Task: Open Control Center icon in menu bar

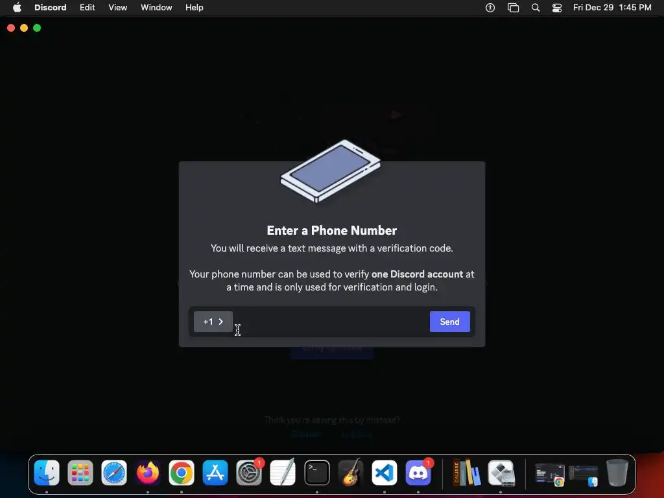Action: click(x=557, y=8)
